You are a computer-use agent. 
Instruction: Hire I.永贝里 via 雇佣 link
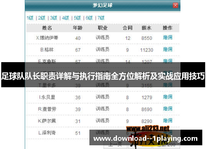[168, 97]
